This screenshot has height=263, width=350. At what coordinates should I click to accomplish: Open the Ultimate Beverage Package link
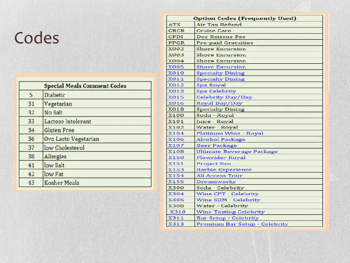(x=237, y=151)
